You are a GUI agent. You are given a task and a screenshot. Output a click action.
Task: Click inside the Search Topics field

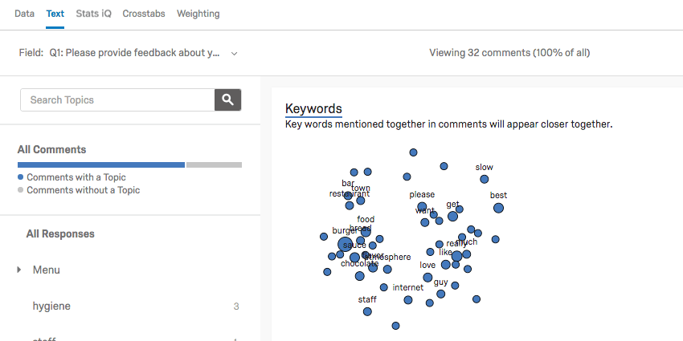(117, 99)
